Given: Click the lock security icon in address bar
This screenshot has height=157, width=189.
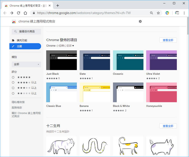Looking at the screenshot, I should tap(34, 13).
